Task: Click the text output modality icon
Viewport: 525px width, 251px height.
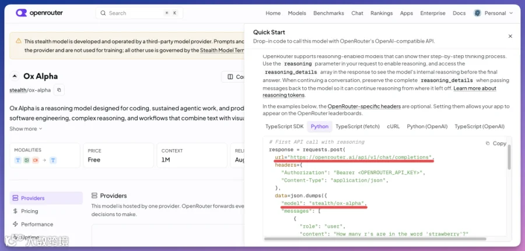Action: tap(53, 160)
